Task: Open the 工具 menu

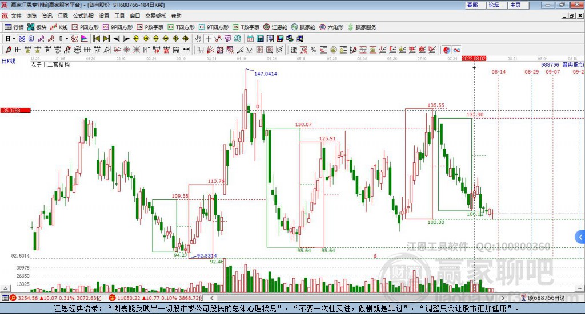Action: click(119, 15)
